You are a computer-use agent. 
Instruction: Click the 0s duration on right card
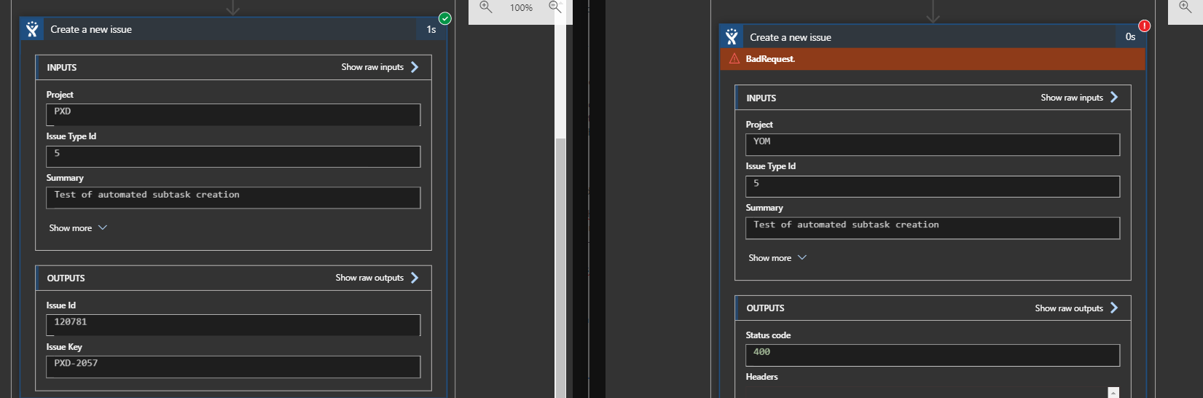tap(1130, 36)
